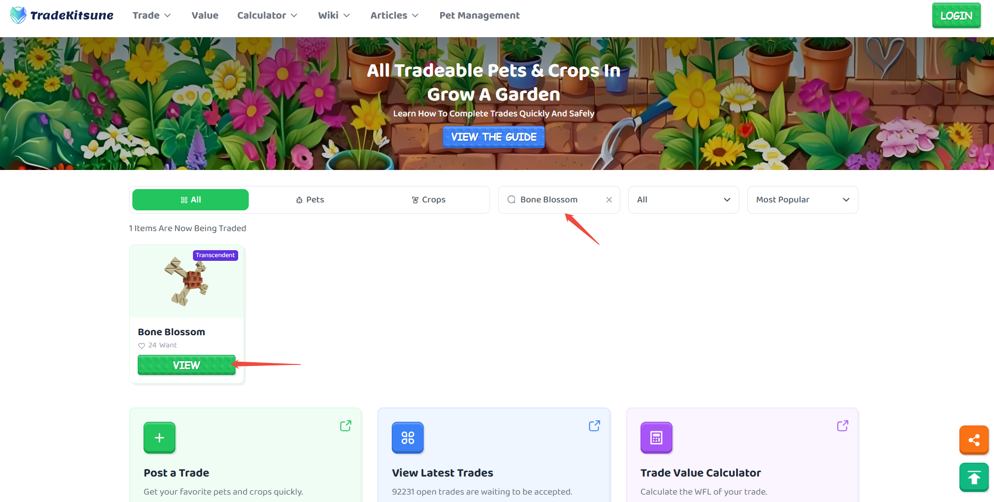
Task: Open external link icon on Trade Value Calculator card
Action: (843, 426)
